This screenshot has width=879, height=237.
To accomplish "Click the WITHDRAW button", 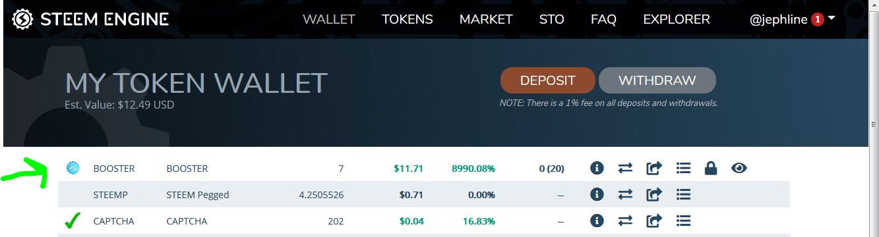I will (x=657, y=80).
